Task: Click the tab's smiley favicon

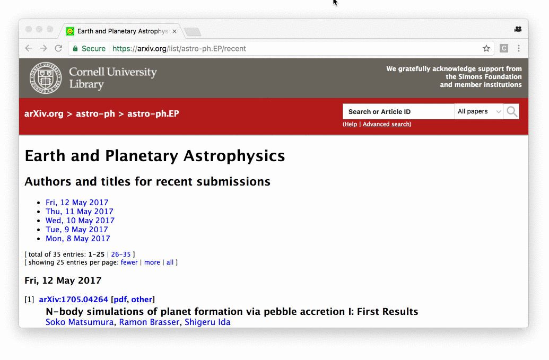Action: (x=70, y=31)
